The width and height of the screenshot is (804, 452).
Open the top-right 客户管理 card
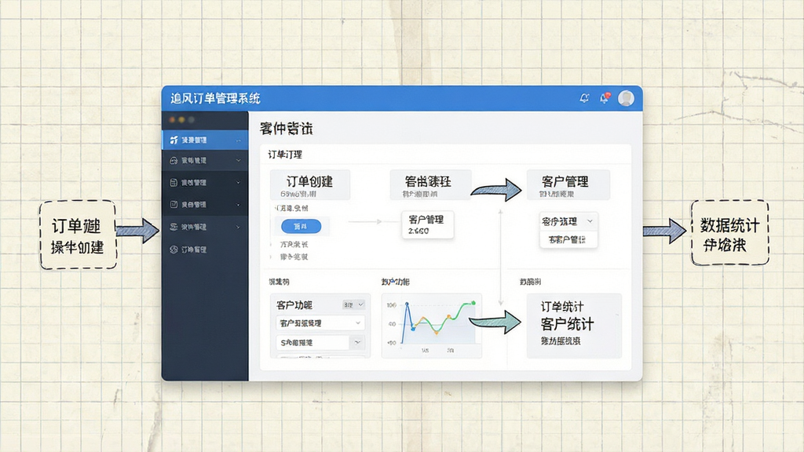click(x=568, y=185)
